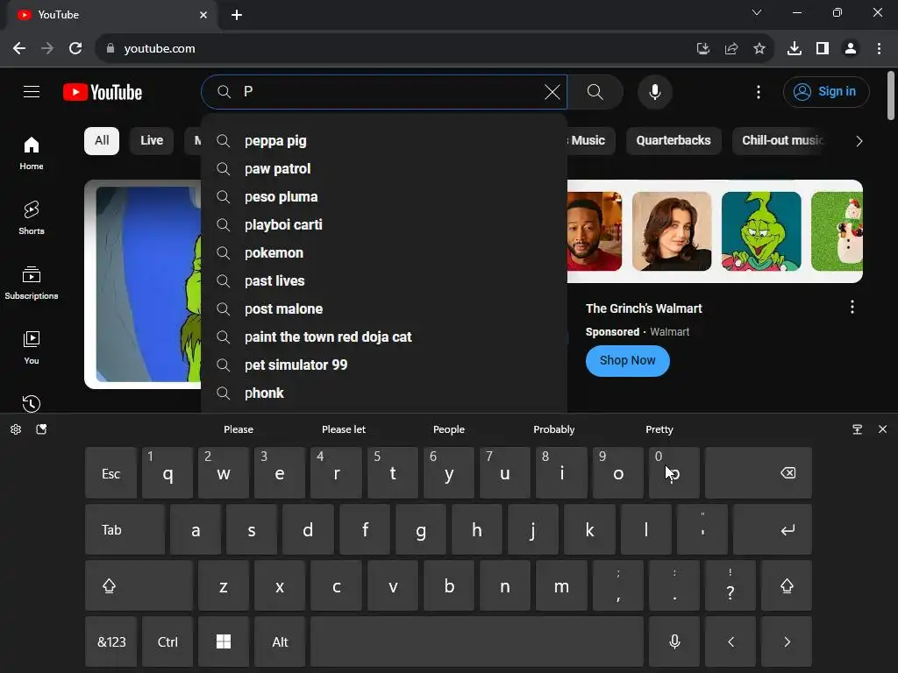Click the Sign in button
The height and width of the screenshot is (673, 898).
coord(826,91)
